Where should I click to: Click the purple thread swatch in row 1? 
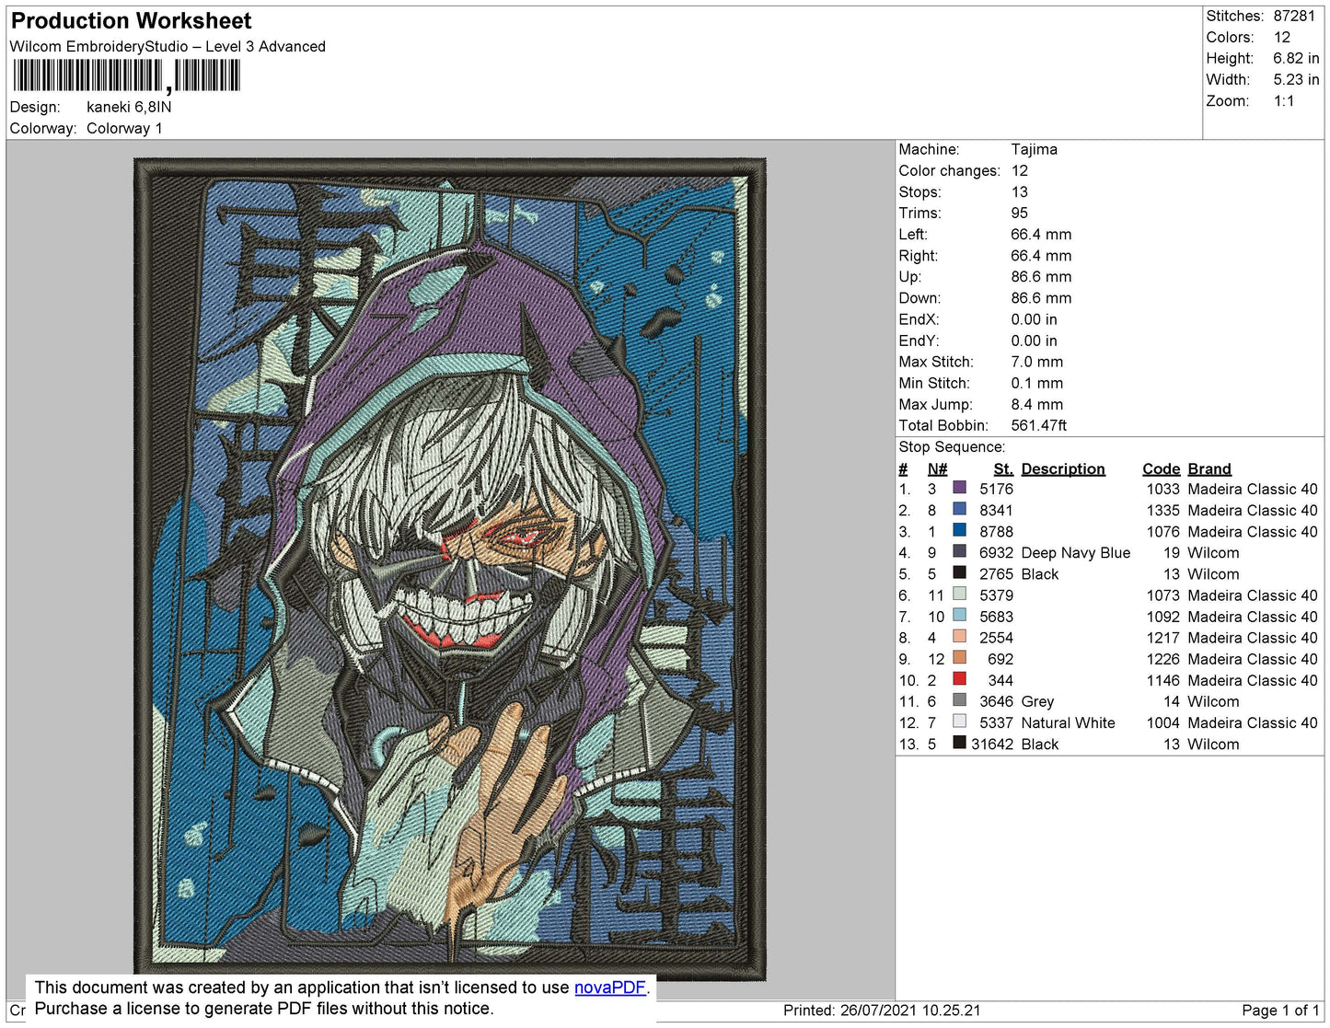(x=959, y=488)
